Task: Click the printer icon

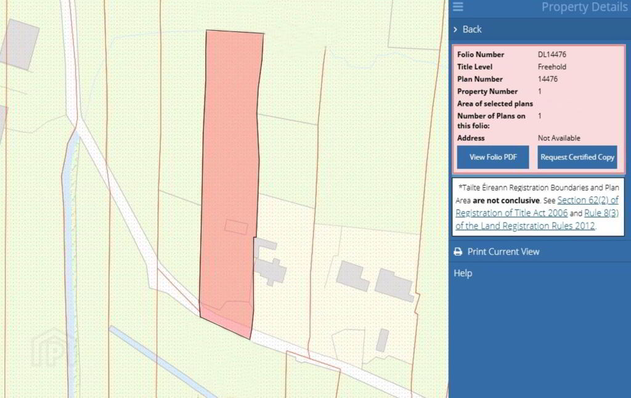Action: (x=458, y=252)
